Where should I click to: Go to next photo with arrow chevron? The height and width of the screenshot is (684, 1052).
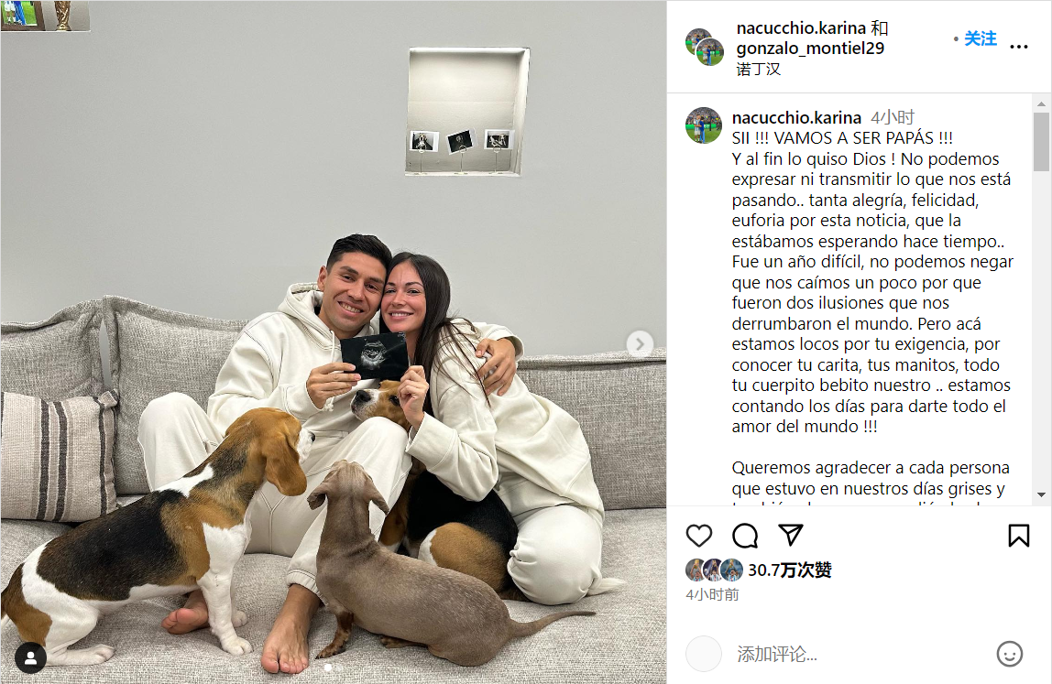tap(640, 344)
